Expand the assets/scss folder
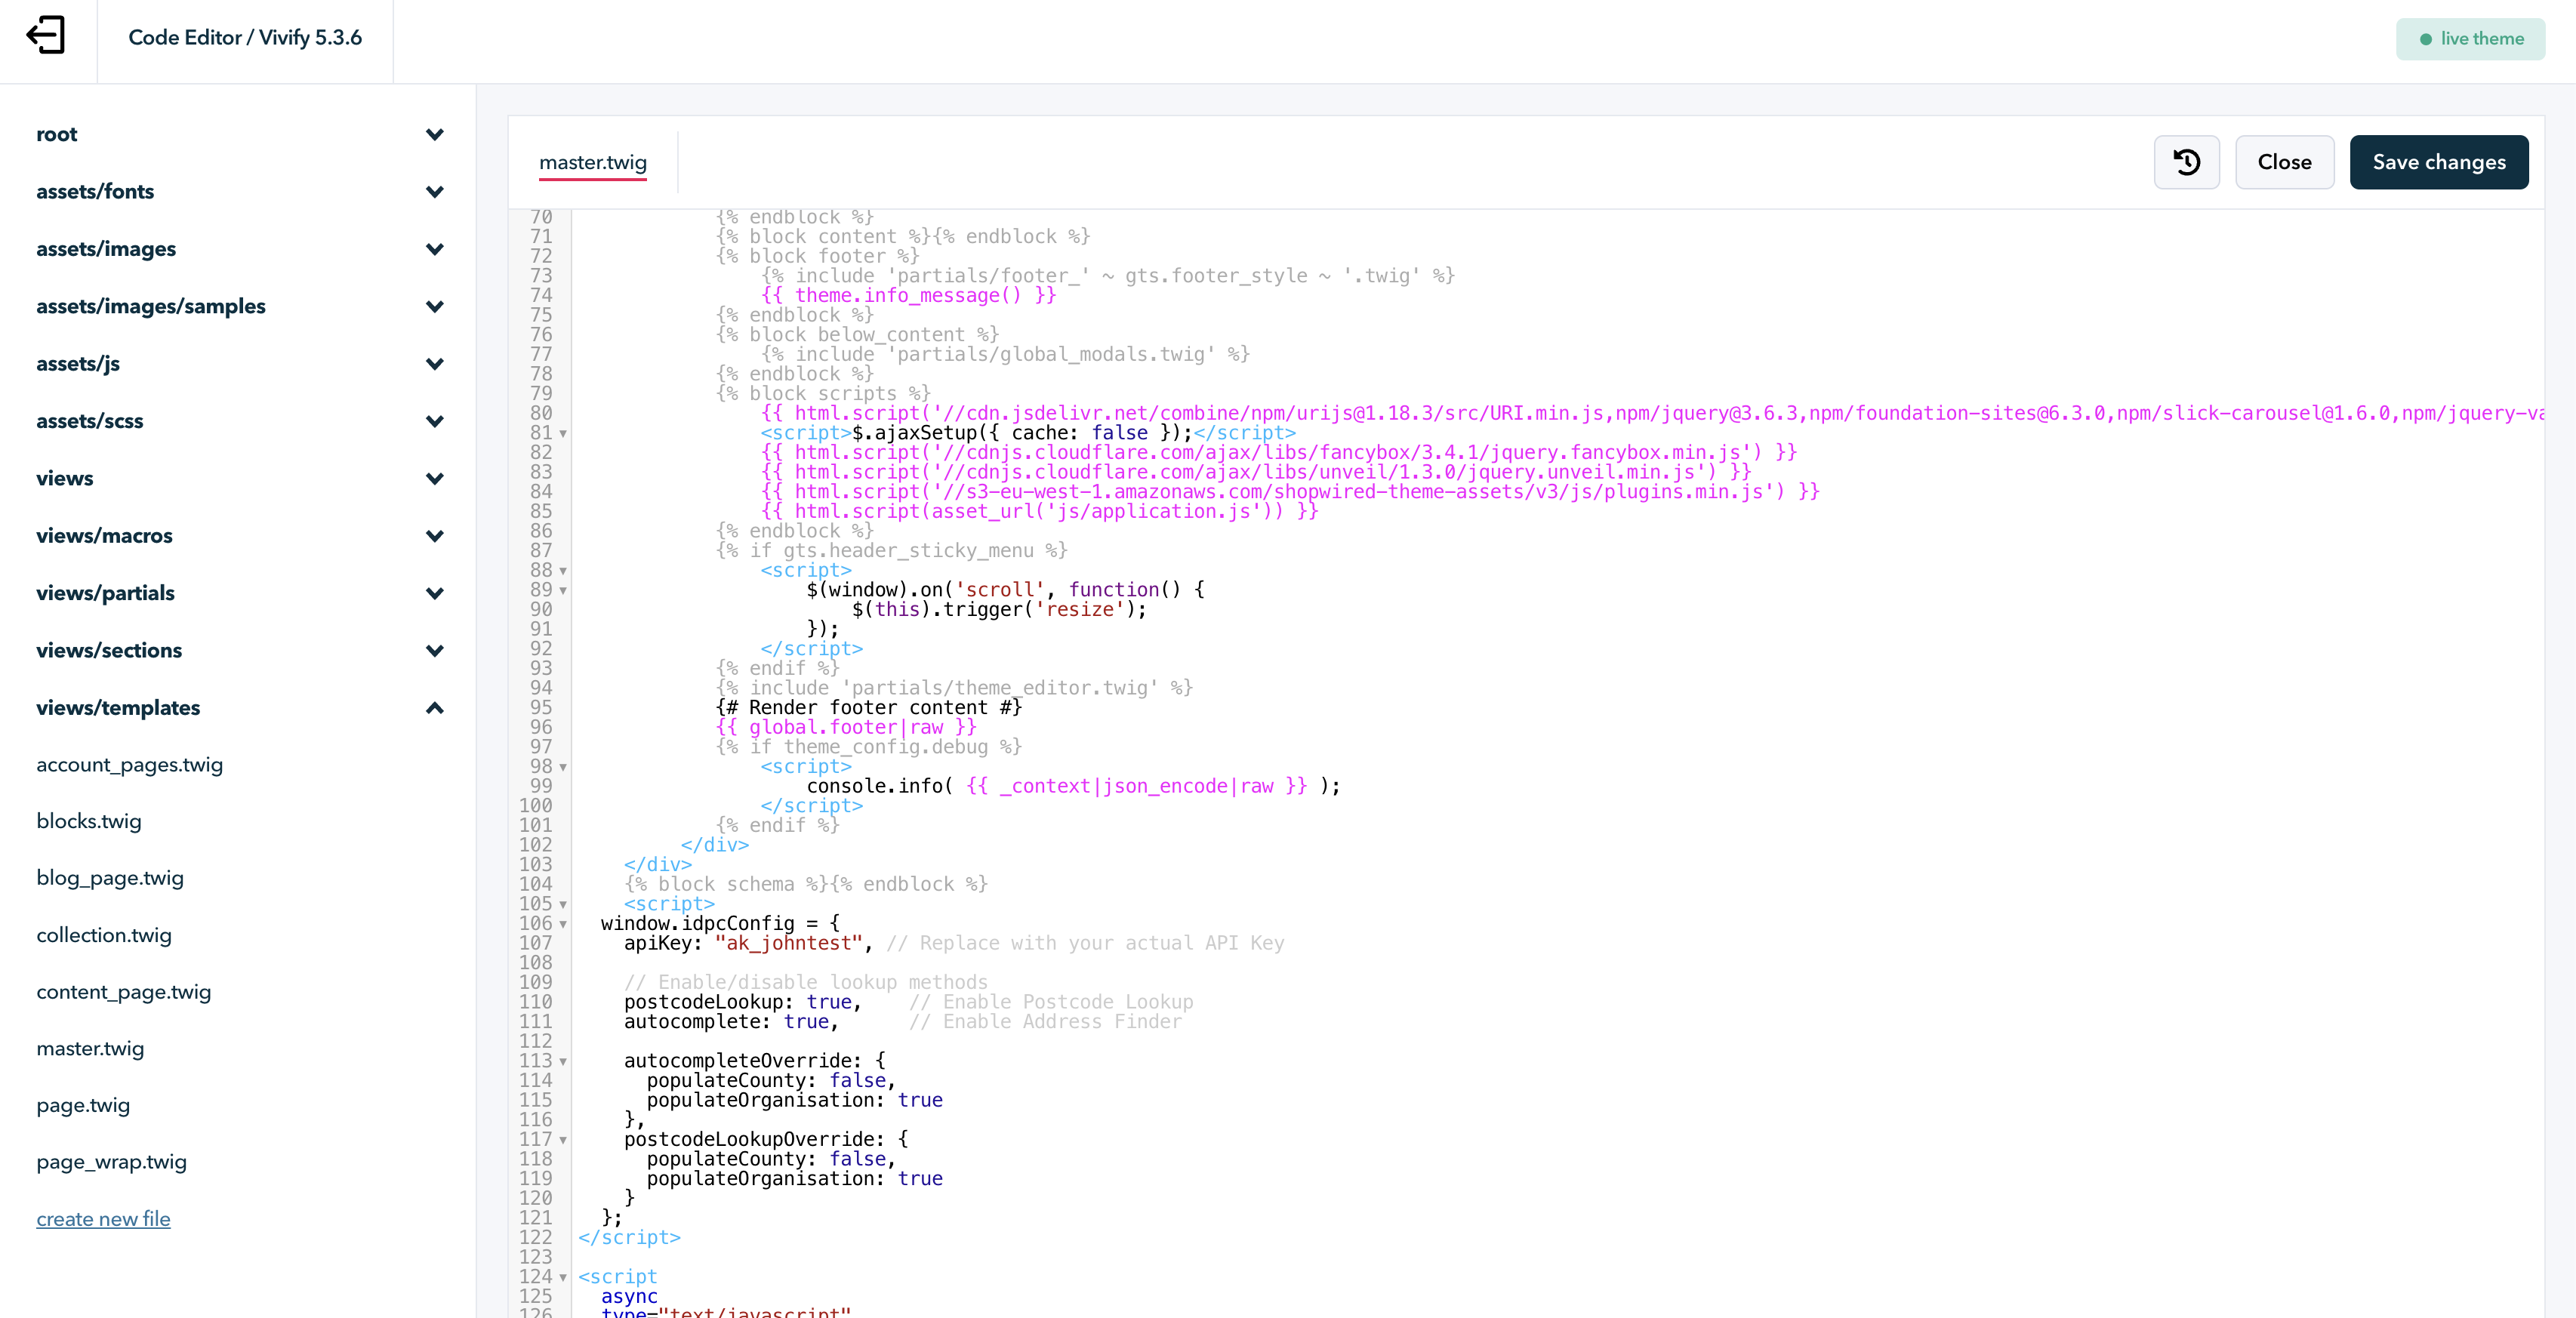2576x1318 pixels. [435, 421]
